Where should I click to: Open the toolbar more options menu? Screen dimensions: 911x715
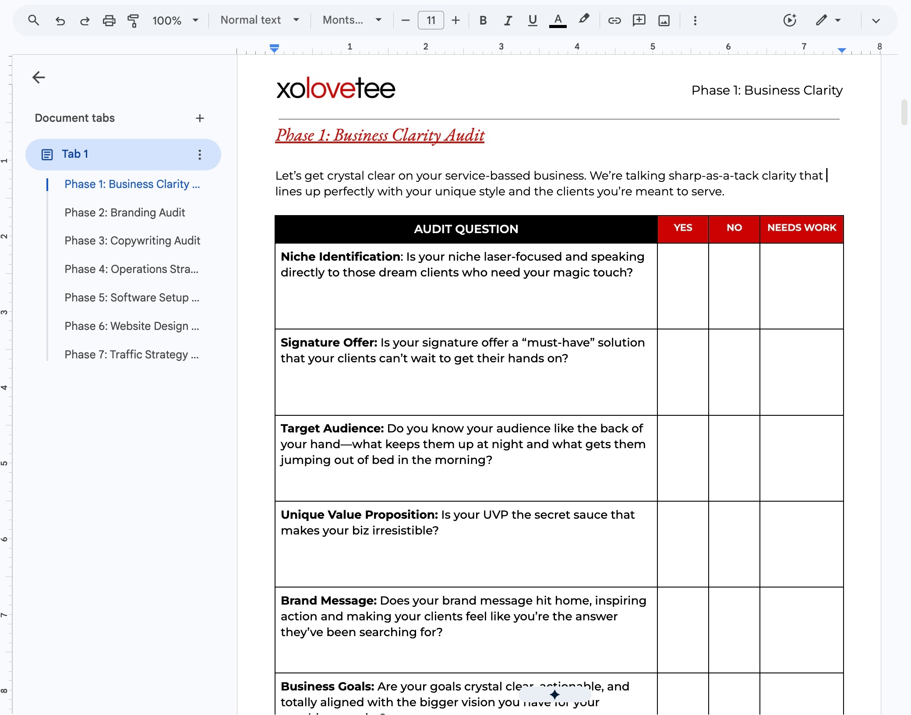(695, 20)
